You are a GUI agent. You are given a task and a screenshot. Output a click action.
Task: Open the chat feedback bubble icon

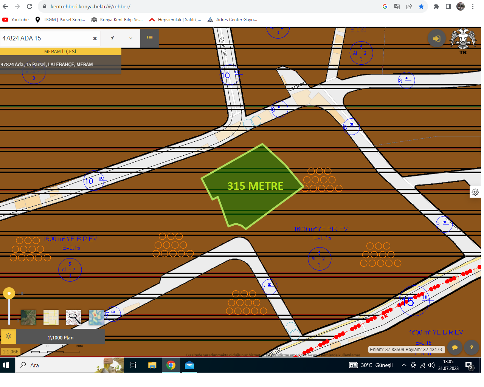[x=455, y=347]
